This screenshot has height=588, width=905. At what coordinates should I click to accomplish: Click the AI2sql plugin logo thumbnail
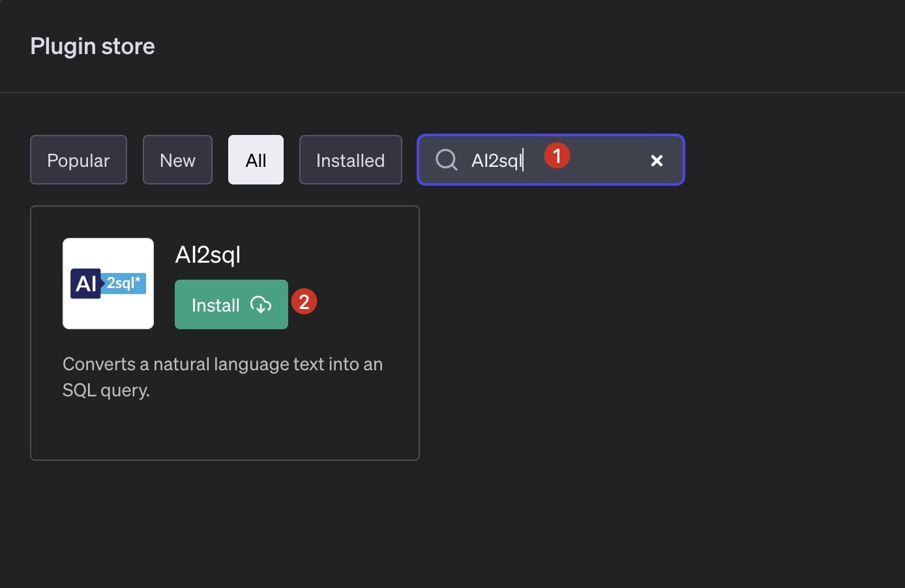(108, 284)
